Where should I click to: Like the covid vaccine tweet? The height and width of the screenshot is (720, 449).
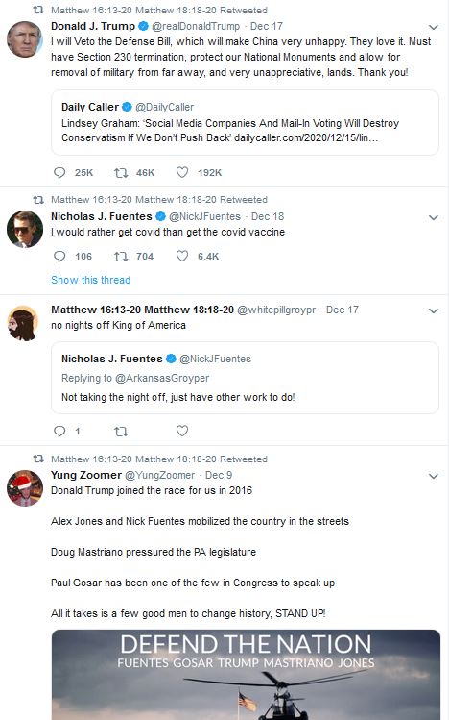tap(182, 256)
